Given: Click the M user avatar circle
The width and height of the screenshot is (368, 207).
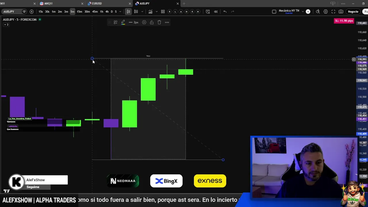Looking at the screenshot, I should point(308,11).
